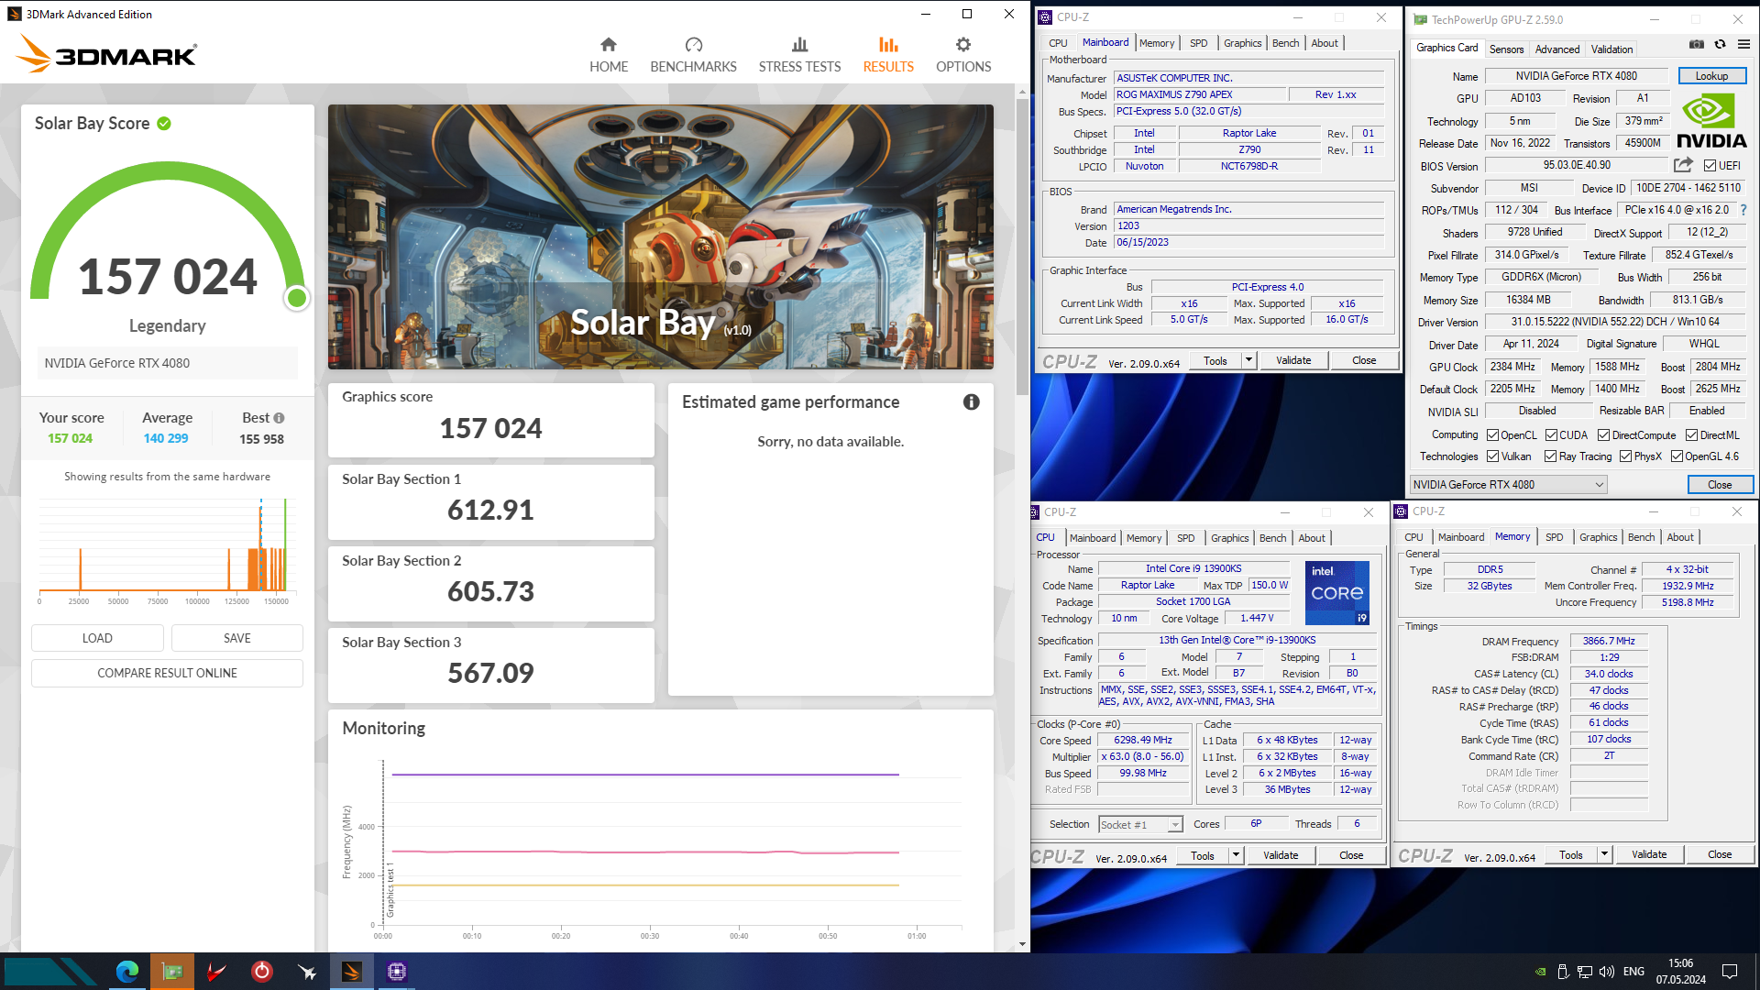Click the scroll-down arrow in 3DMark
The height and width of the screenshot is (990, 1760).
(x=1022, y=944)
